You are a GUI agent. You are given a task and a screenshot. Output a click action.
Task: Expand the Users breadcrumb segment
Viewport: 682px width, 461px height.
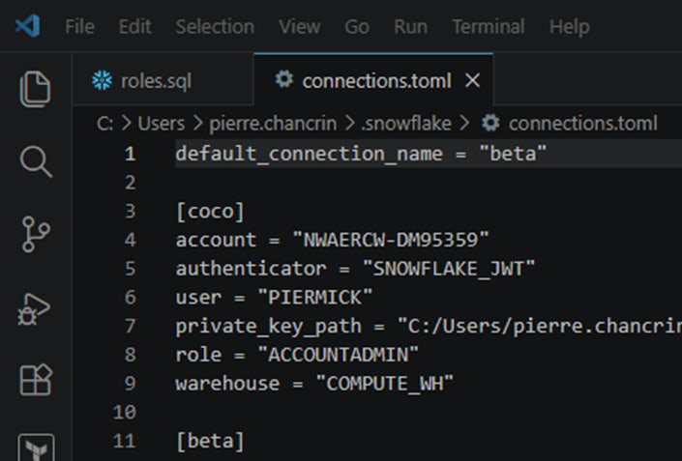(x=161, y=123)
